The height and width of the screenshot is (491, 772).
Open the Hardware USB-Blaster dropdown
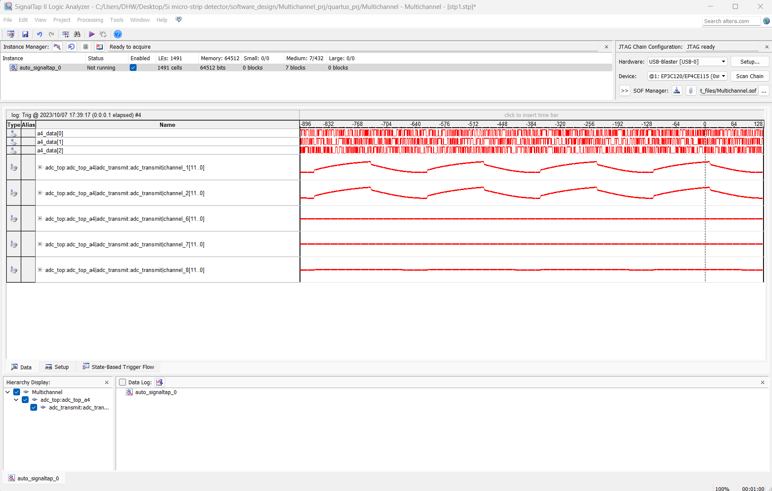687,61
